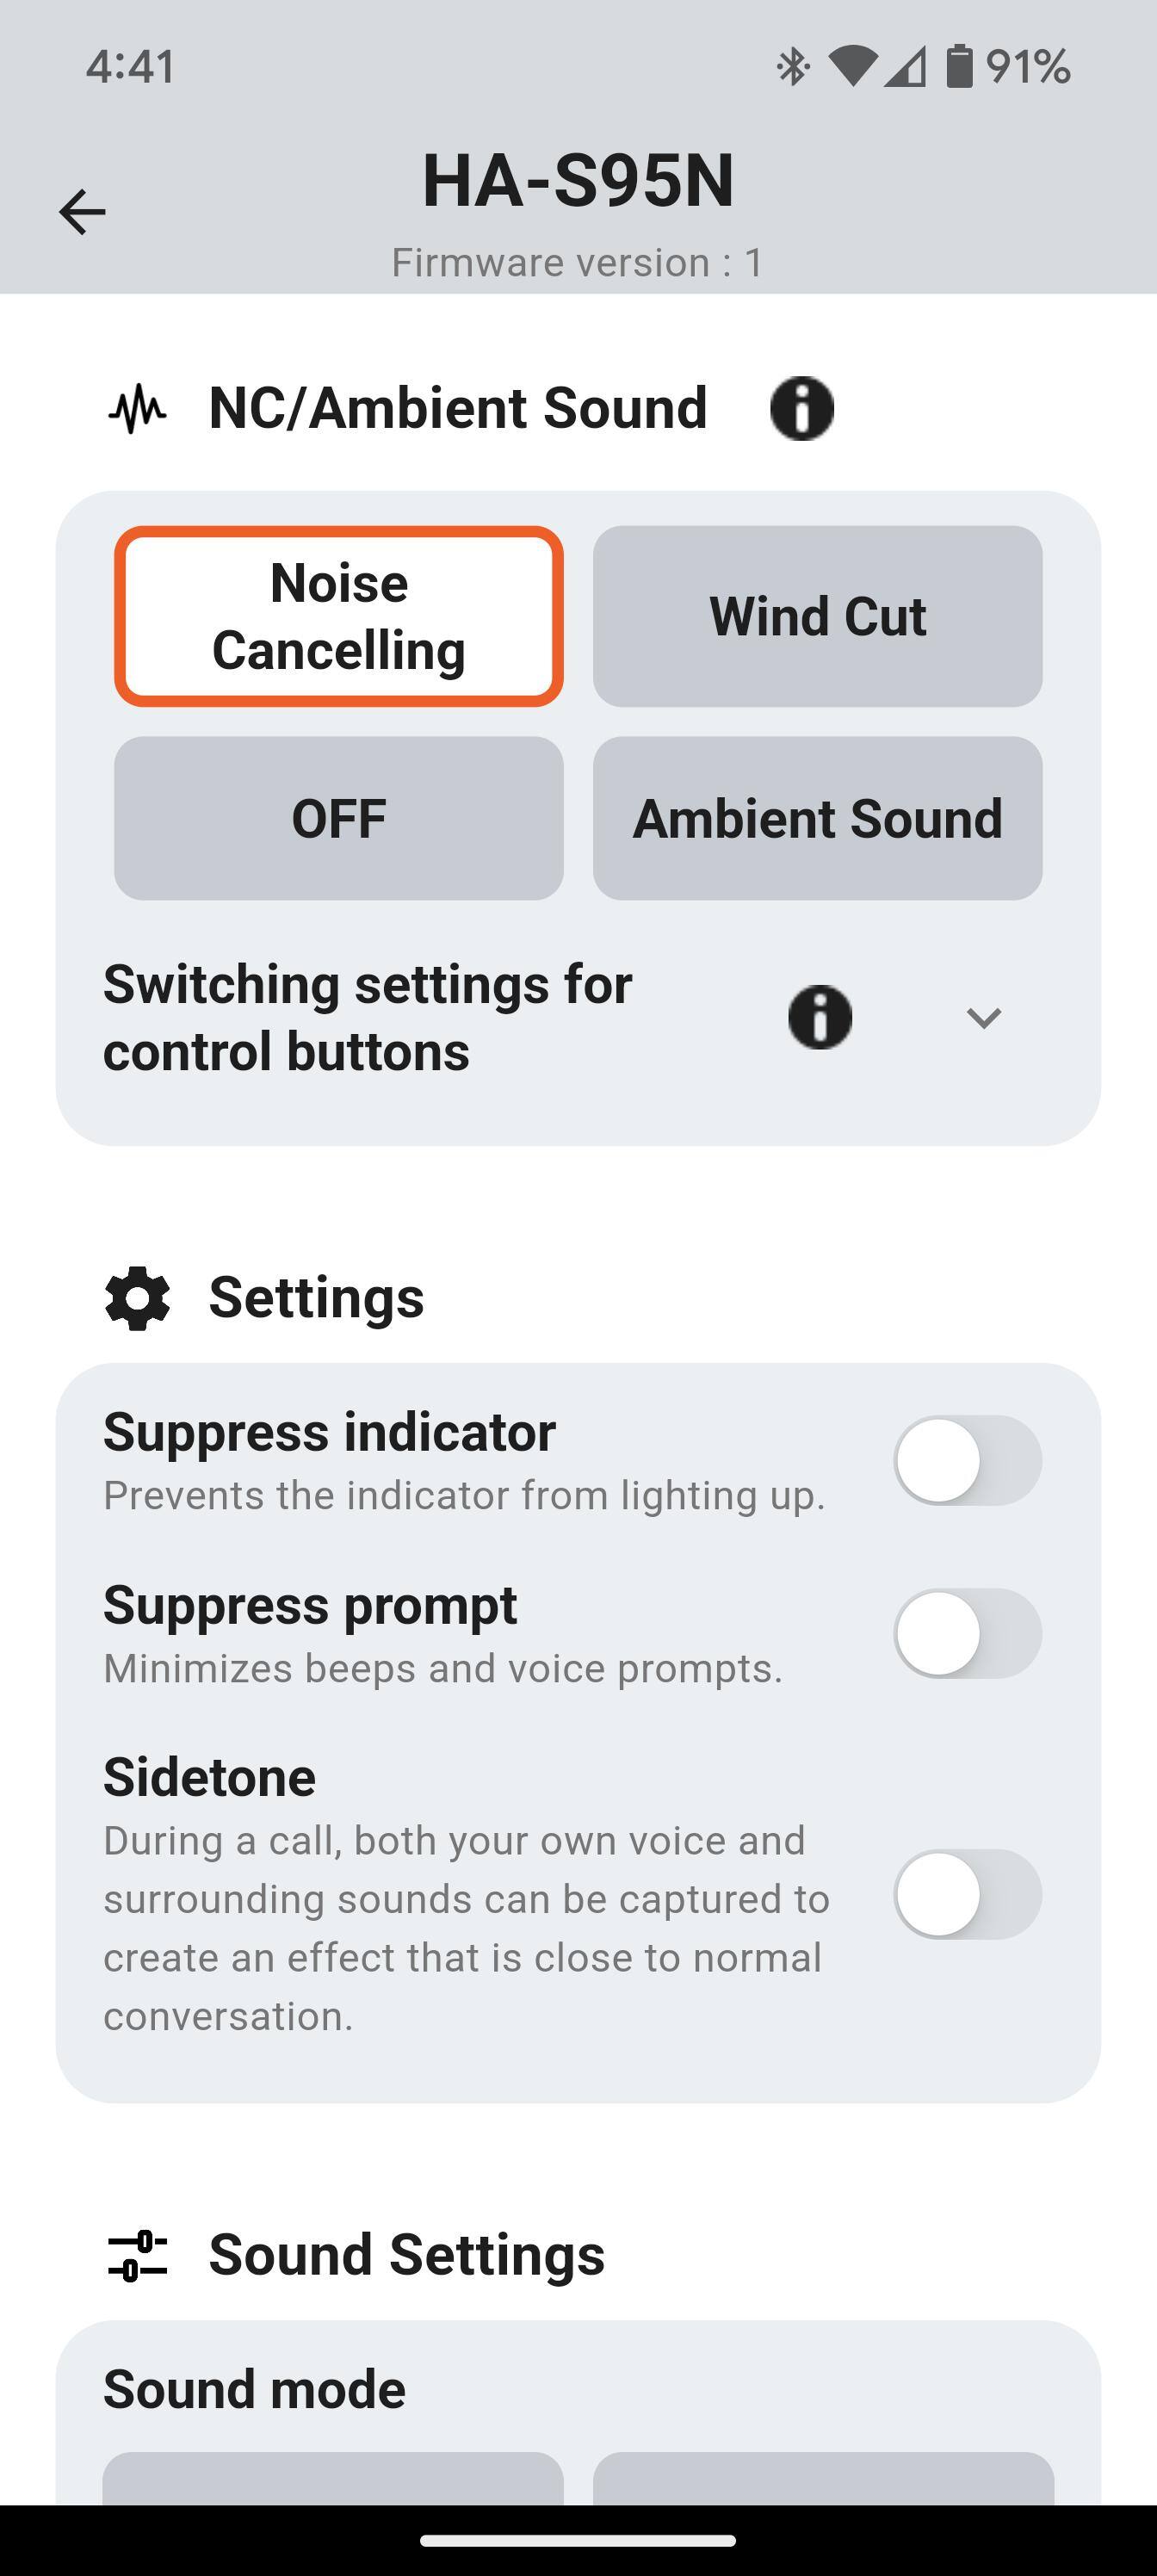Tap the battery status icon
This screenshot has height=2576, width=1157.
(959, 67)
